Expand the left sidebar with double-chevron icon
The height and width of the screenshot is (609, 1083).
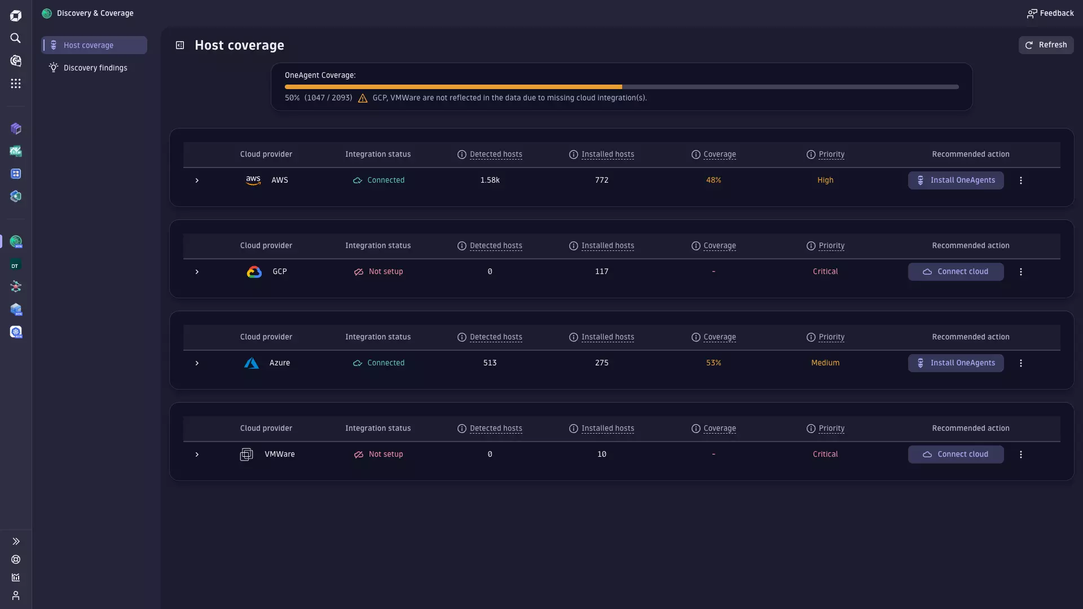(16, 541)
